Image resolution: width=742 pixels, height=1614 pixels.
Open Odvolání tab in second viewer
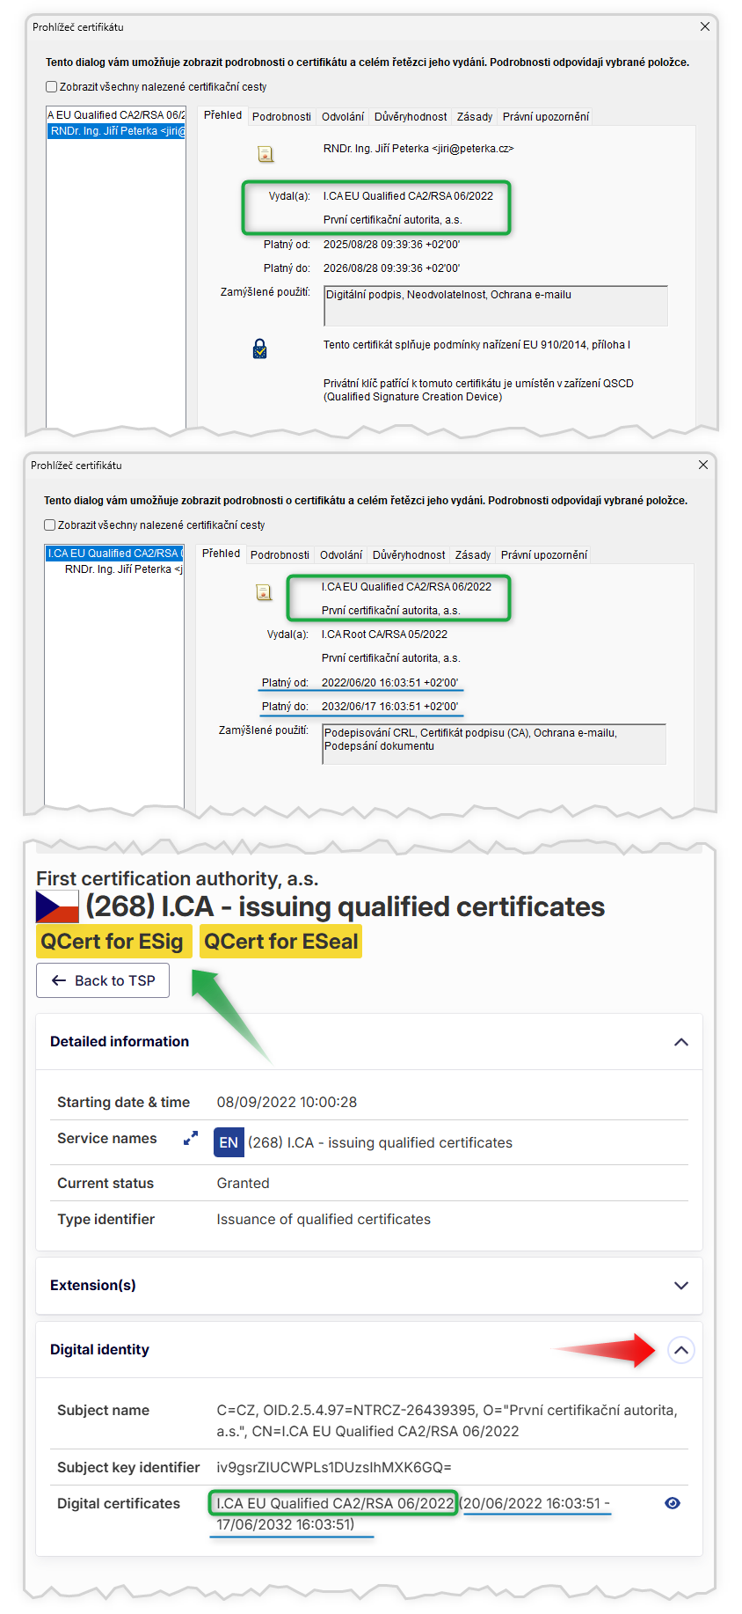[x=340, y=555]
